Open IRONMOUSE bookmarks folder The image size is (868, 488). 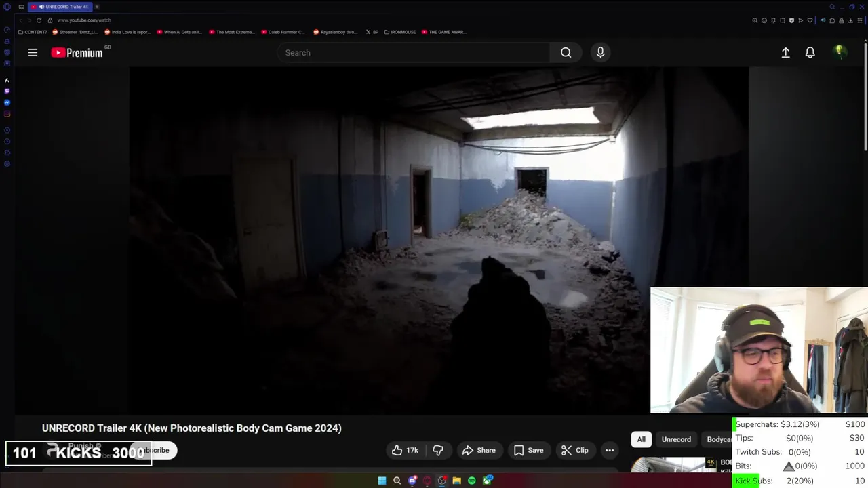pyautogui.click(x=400, y=32)
